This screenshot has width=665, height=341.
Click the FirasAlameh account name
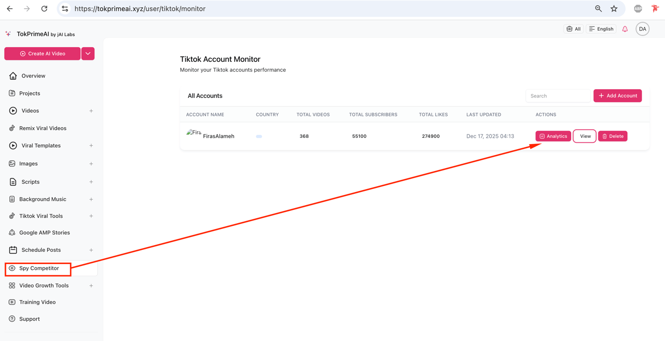(219, 136)
